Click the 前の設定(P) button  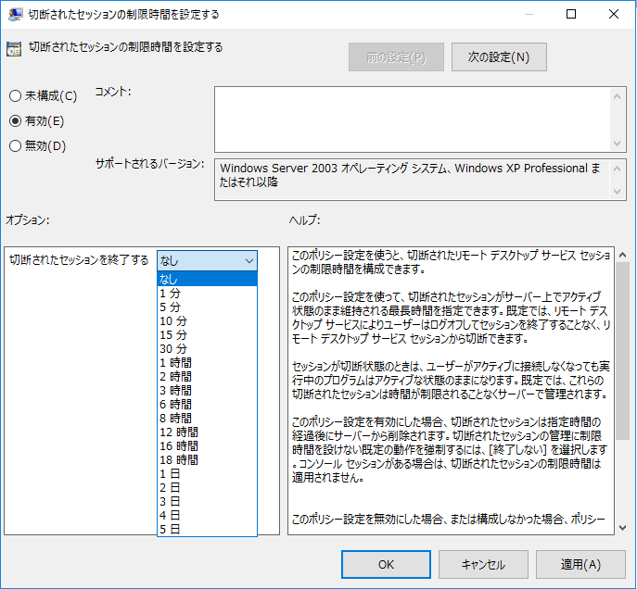point(396,57)
